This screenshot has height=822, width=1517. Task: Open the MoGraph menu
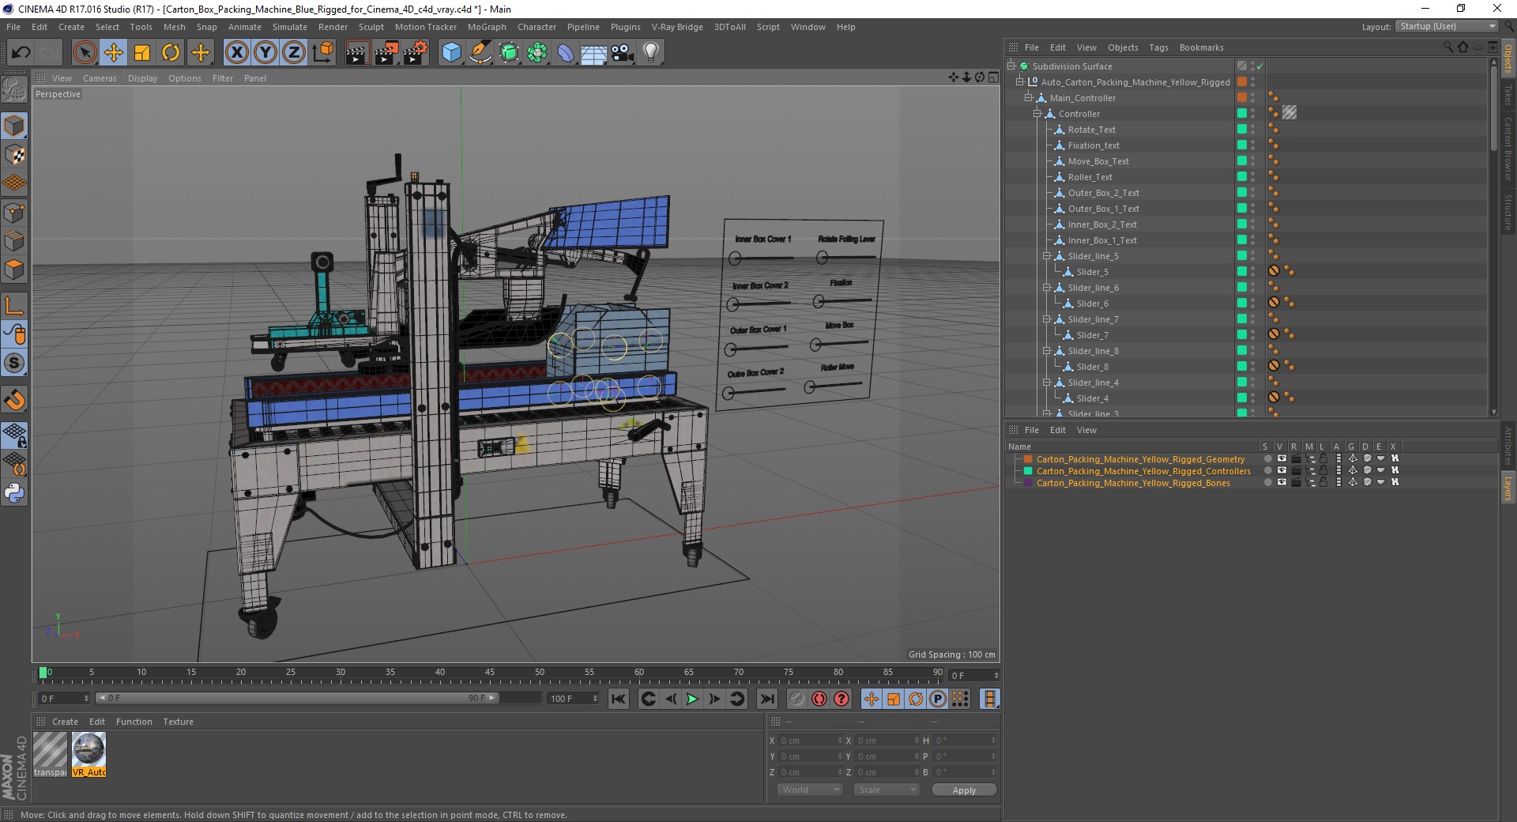[486, 27]
